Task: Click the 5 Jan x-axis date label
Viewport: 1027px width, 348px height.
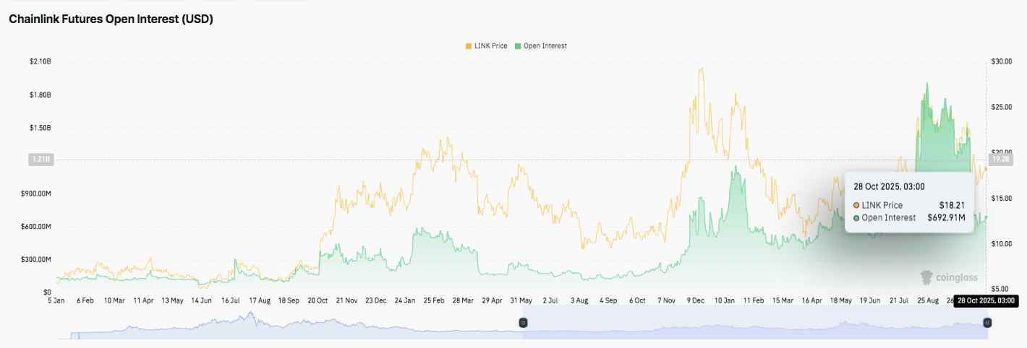Action: point(56,300)
